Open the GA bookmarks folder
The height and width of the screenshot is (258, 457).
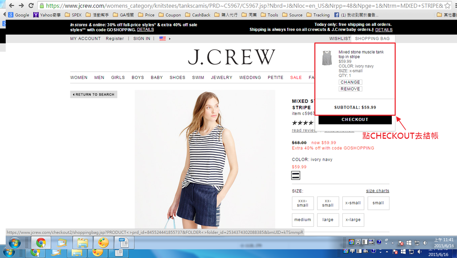[123, 15]
